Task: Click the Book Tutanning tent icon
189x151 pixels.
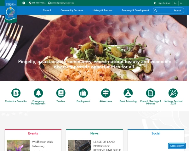Action: (x=128, y=93)
